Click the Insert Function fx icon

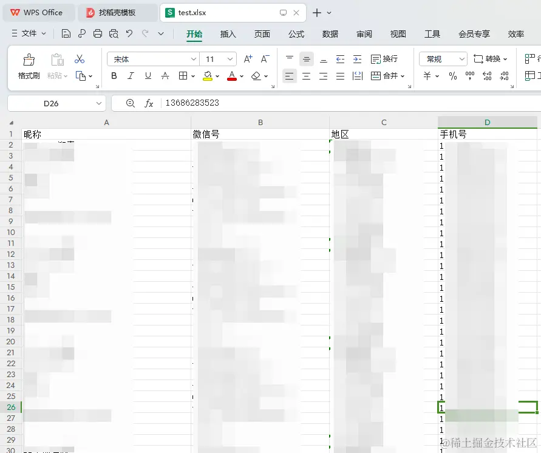pyautogui.click(x=149, y=103)
